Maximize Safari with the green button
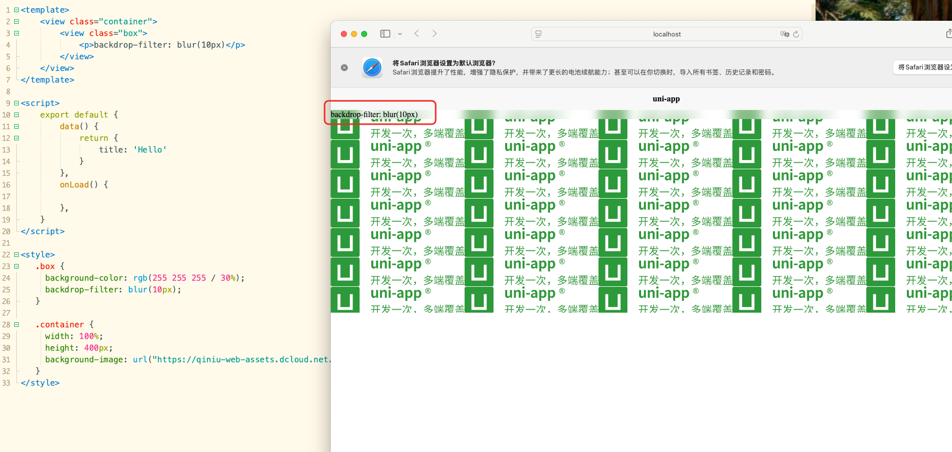This screenshot has width=952, height=452. (x=364, y=34)
